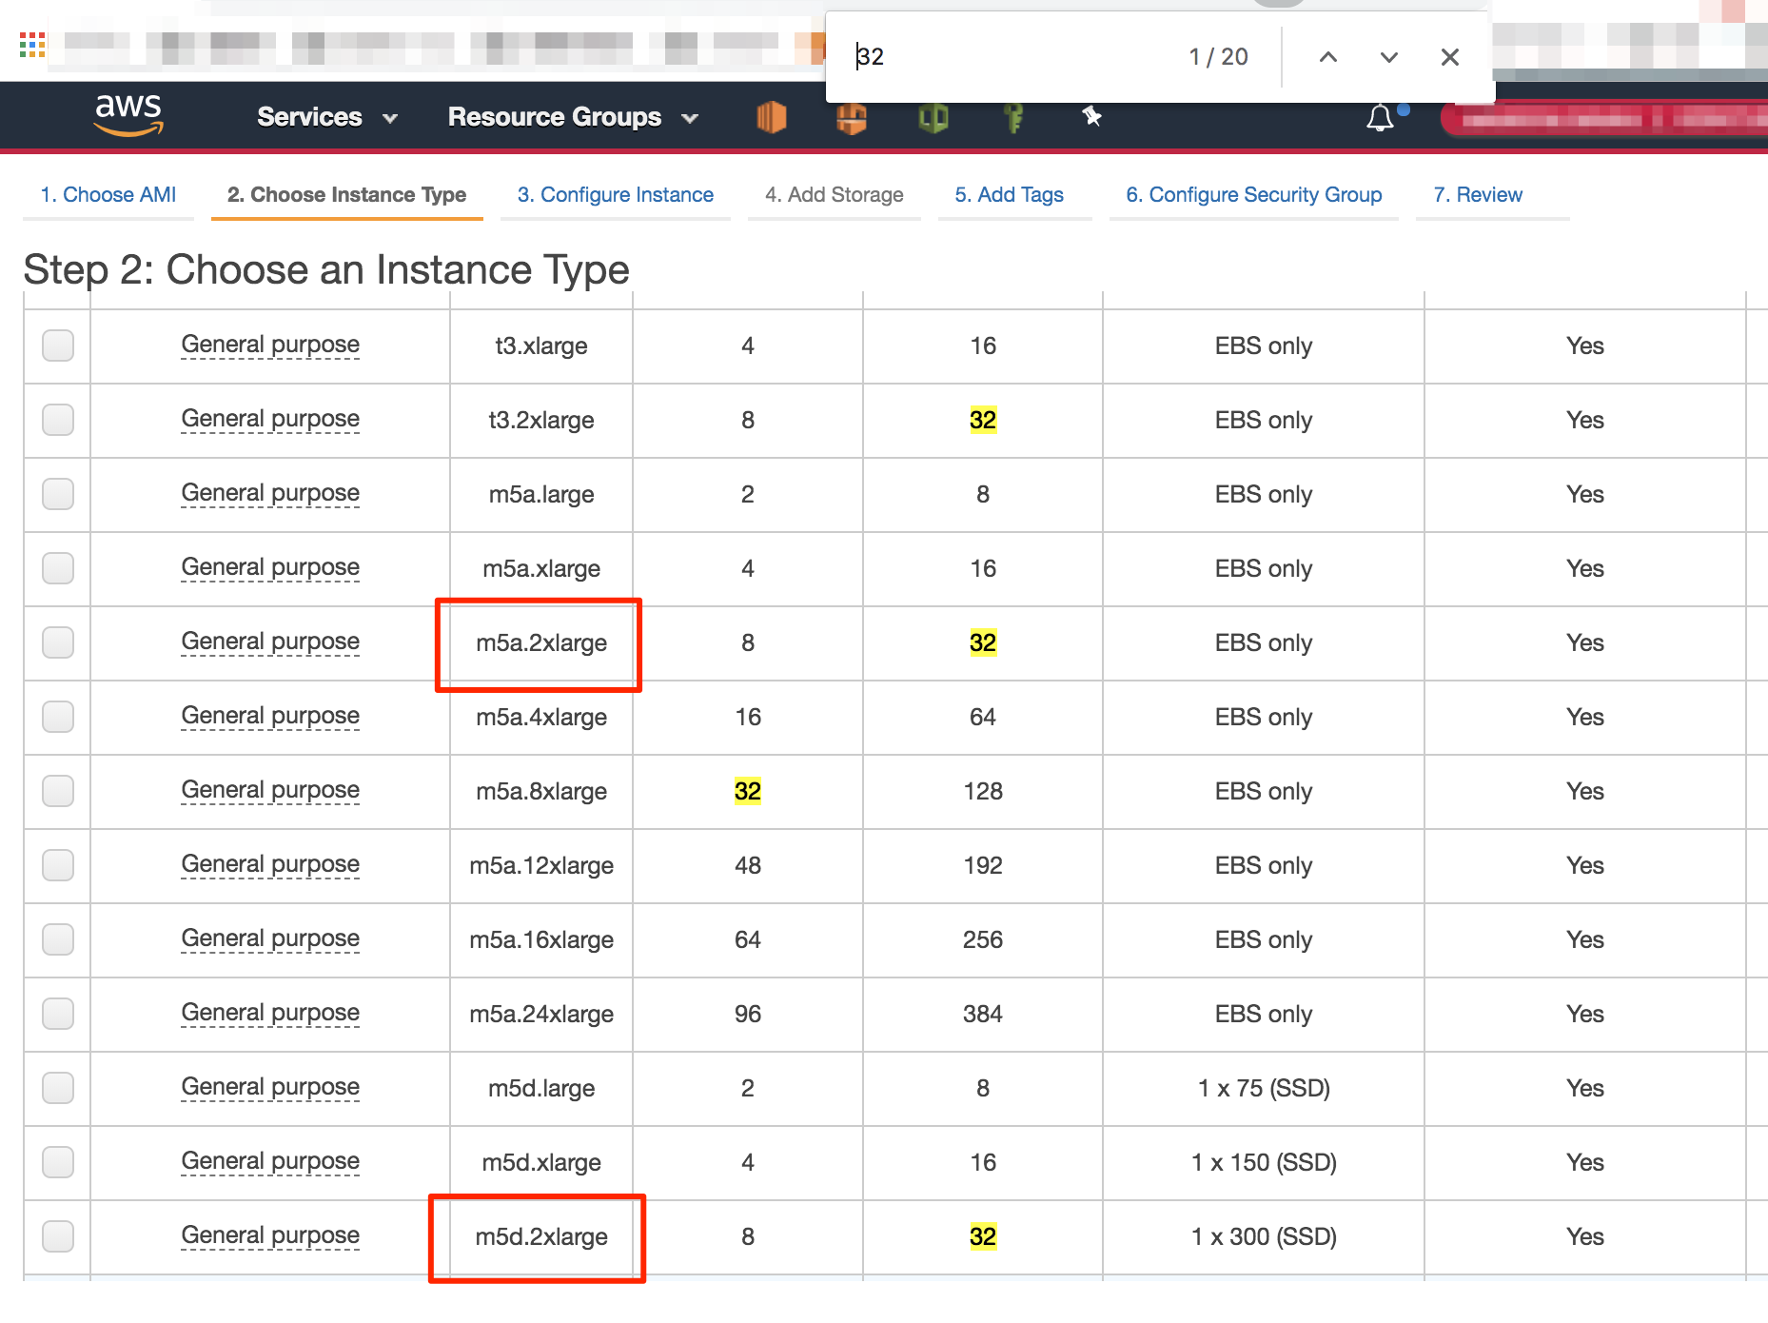
Task: Check the m5a.large instance checkbox
Action: [x=58, y=494]
